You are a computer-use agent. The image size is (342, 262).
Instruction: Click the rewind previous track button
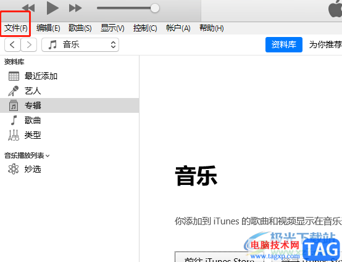[28, 8]
